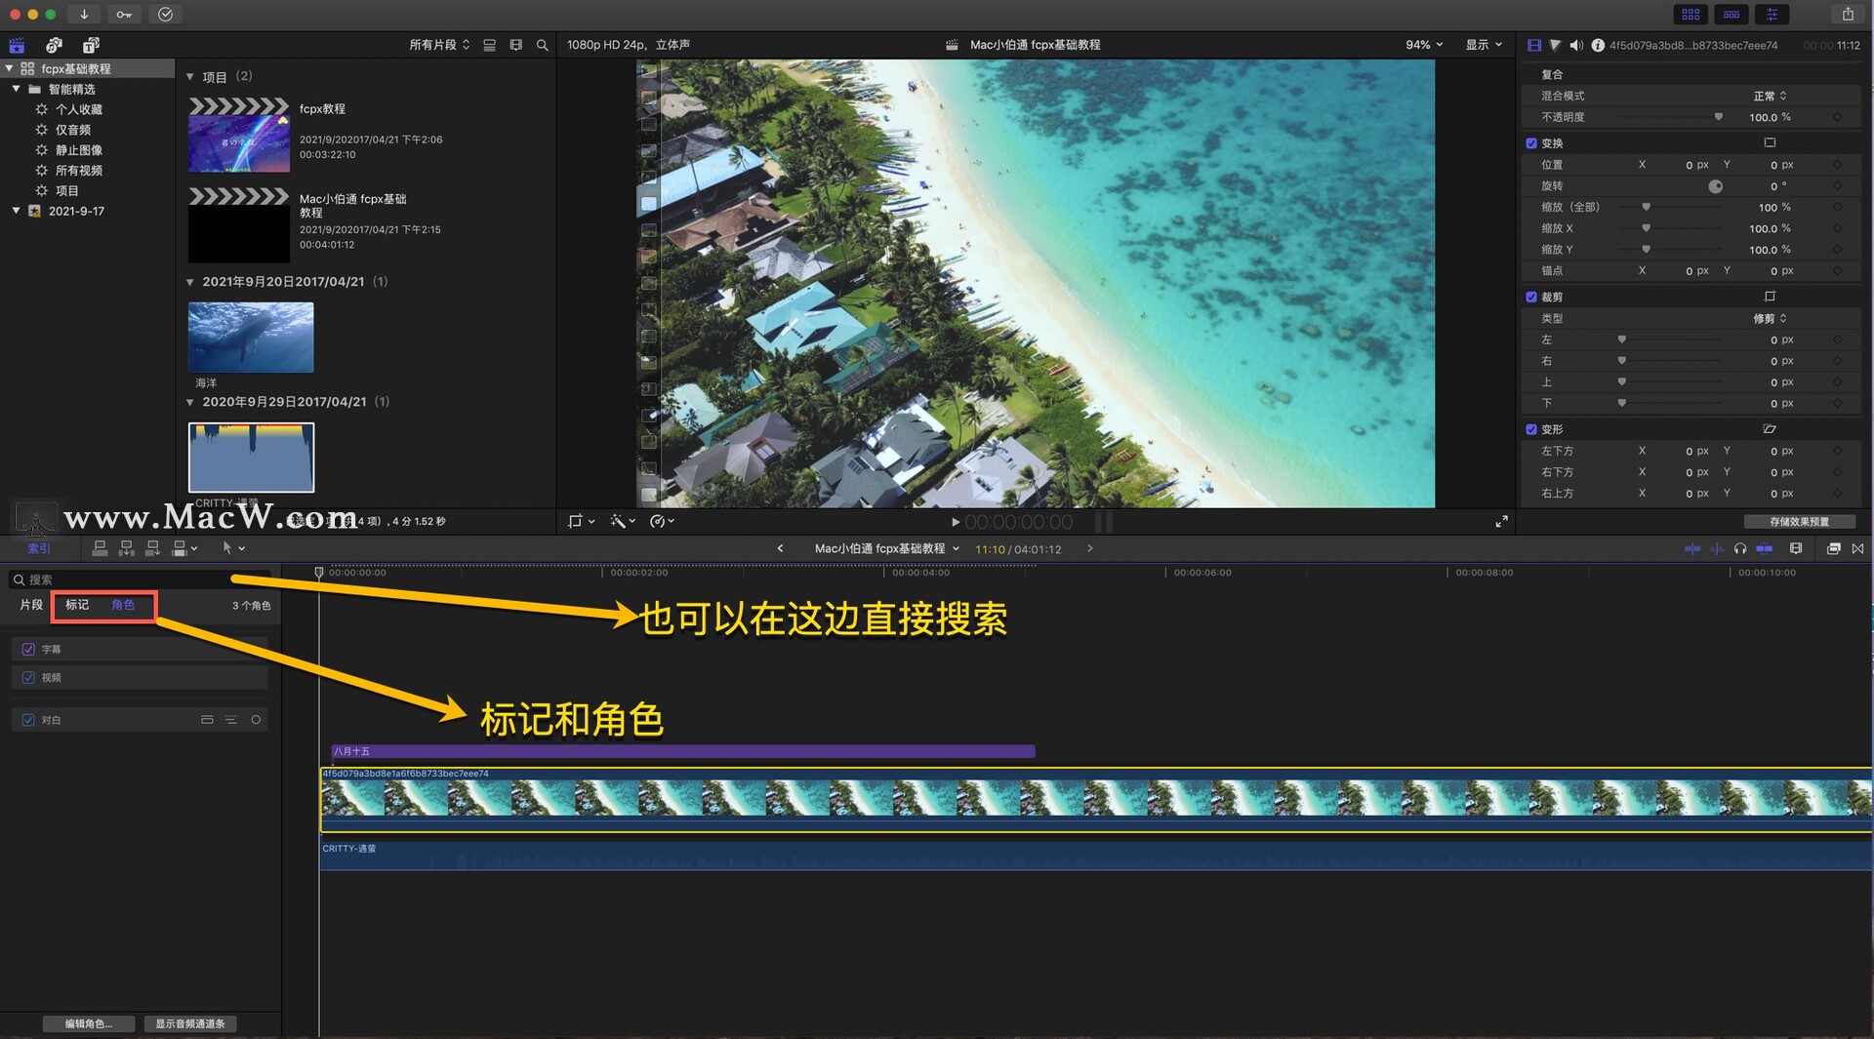
Task: Select 所有视频 smart collection
Action: 78,171
